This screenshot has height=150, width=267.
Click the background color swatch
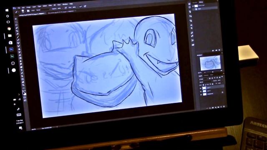click(x=25, y=94)
